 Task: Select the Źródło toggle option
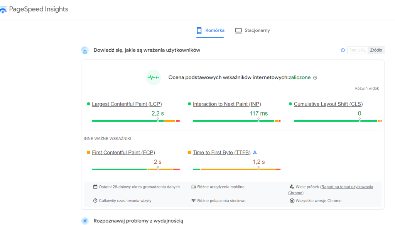tap(376, 50)
